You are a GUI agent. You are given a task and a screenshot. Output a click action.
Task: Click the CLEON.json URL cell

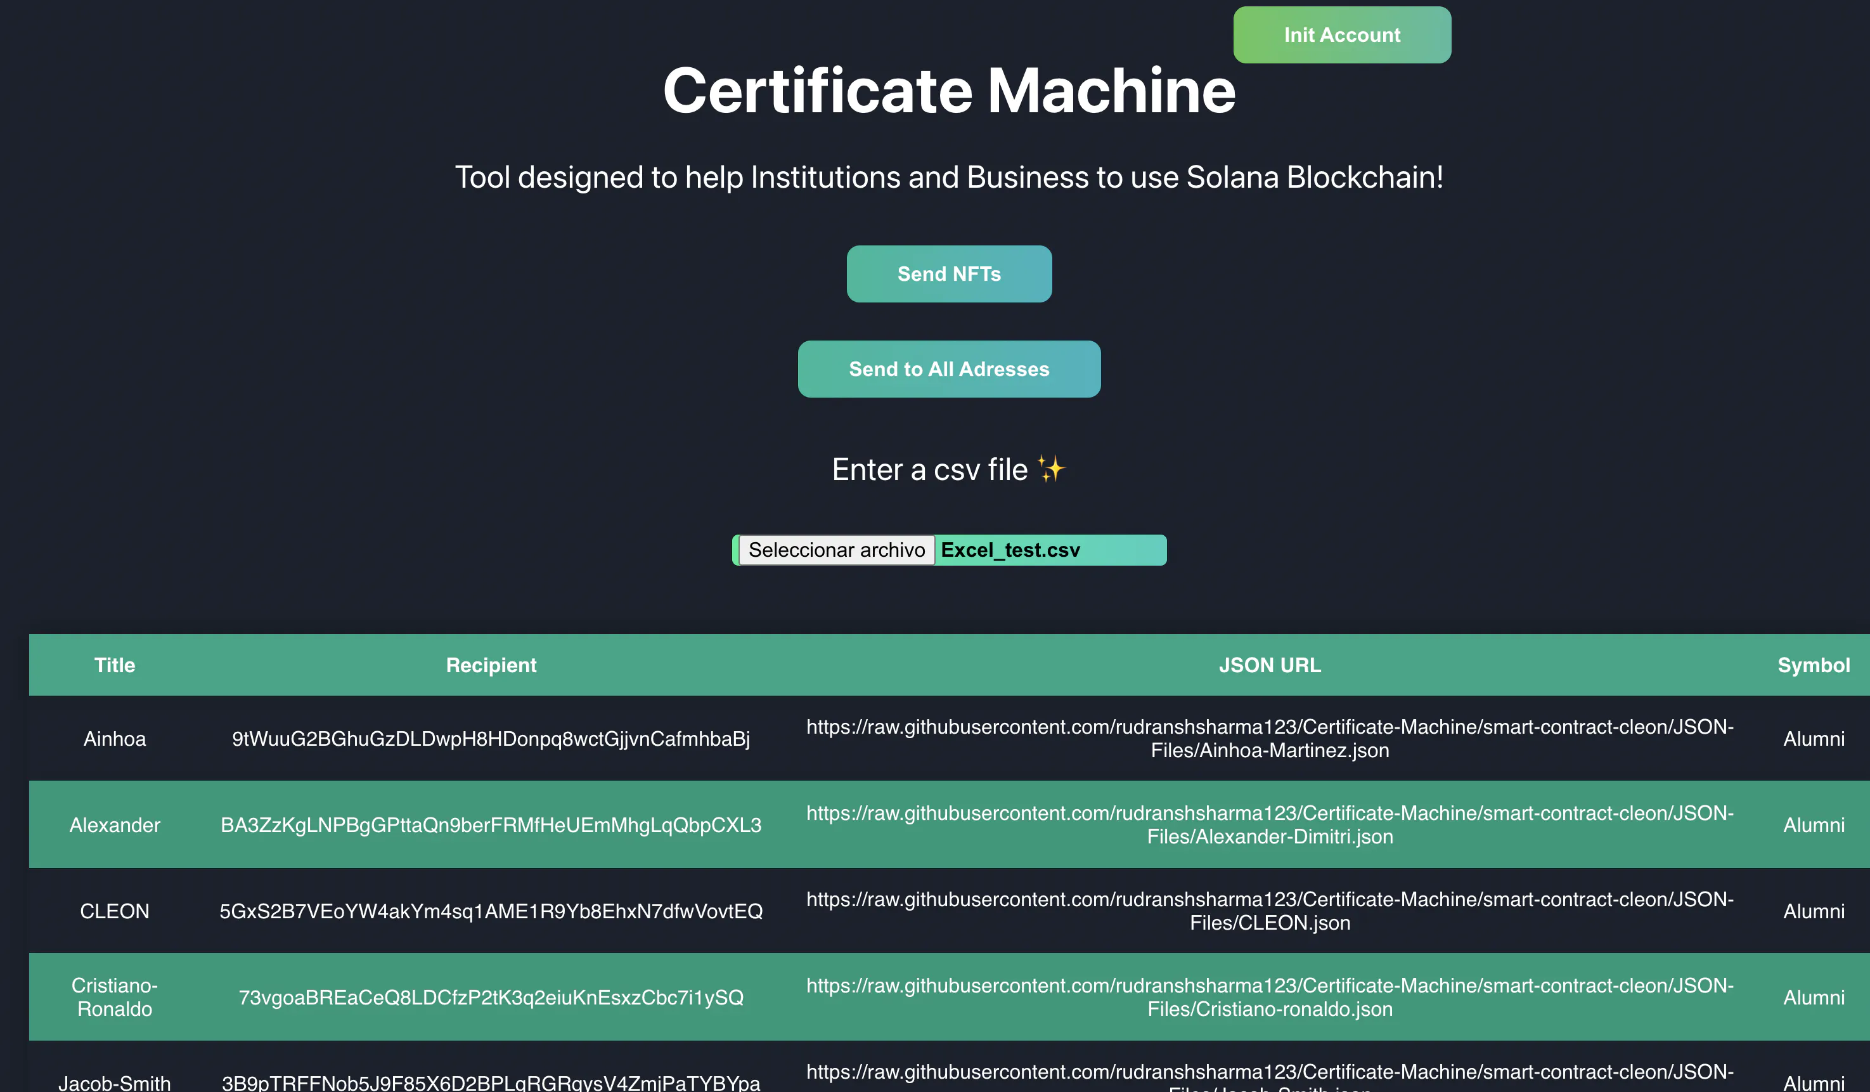1269,911
